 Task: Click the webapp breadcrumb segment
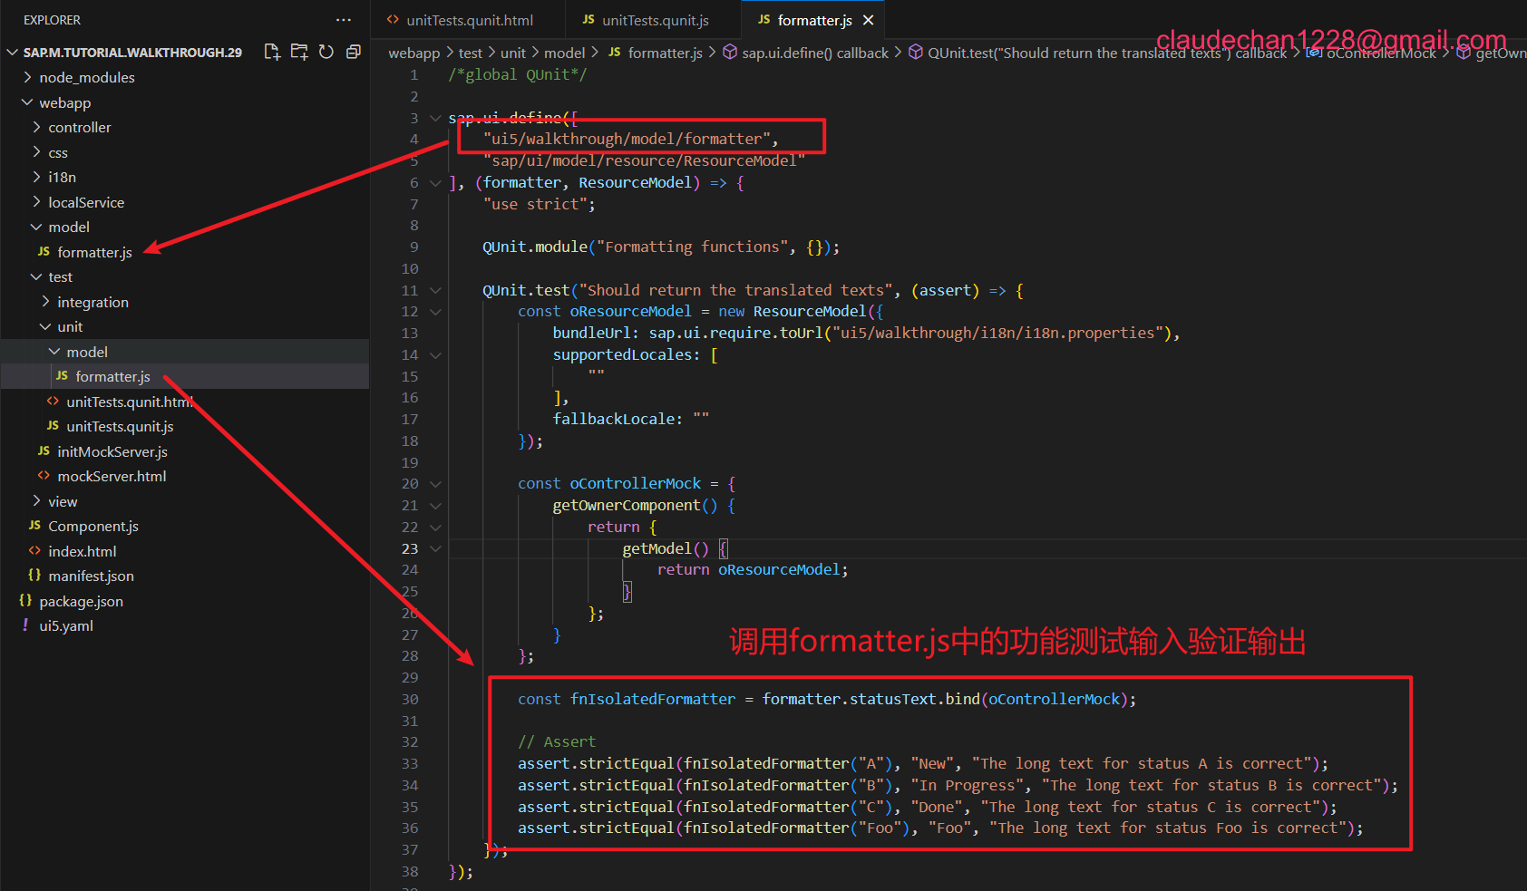point(413,53)
